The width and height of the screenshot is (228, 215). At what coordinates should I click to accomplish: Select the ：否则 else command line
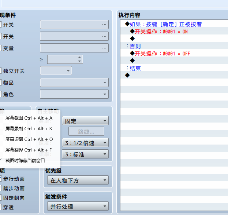coord(174,46)
